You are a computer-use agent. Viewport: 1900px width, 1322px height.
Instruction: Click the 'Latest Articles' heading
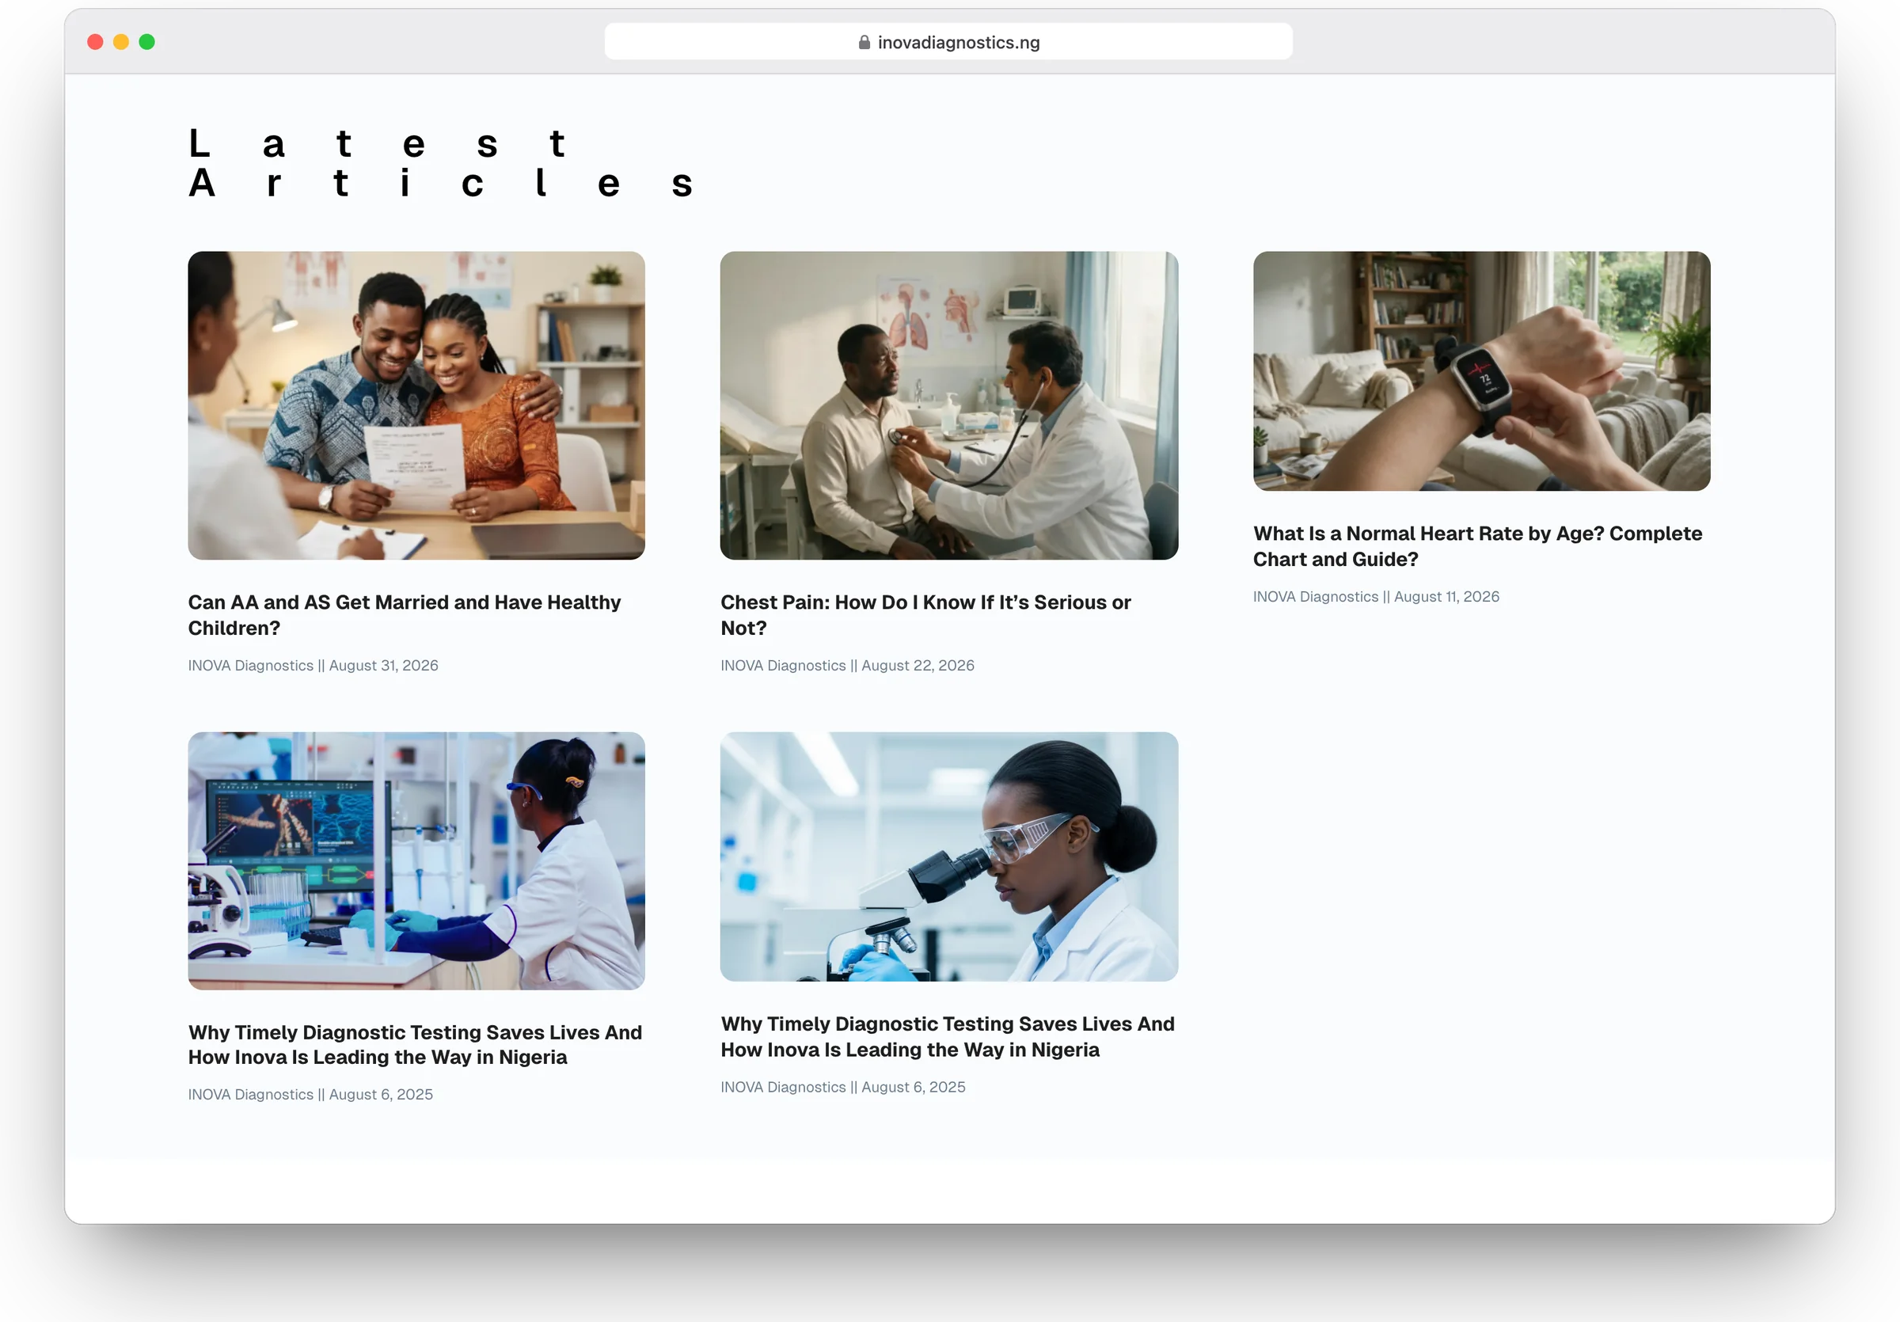(x=440, y=164)
